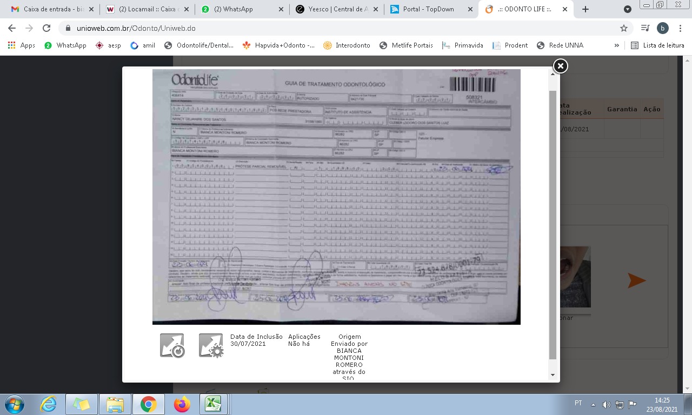Show hidden system tray icons
Screen dimensions: 692x415
coord(594,404)
